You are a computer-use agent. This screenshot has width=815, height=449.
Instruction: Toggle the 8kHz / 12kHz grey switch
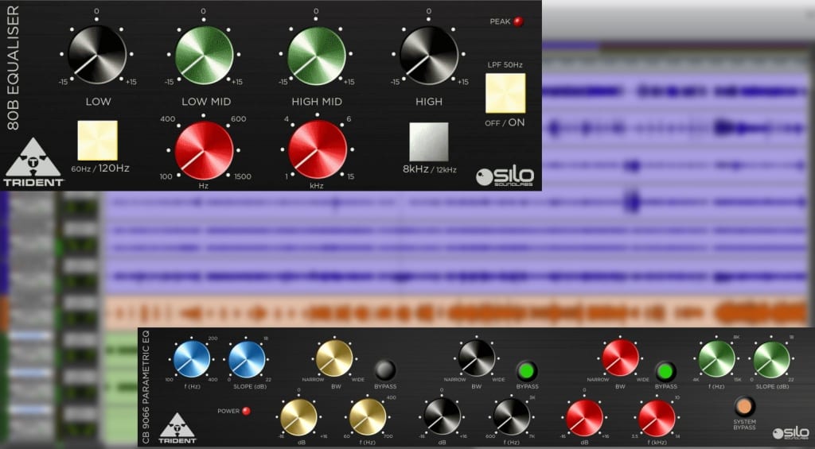(x=429, y=141)
